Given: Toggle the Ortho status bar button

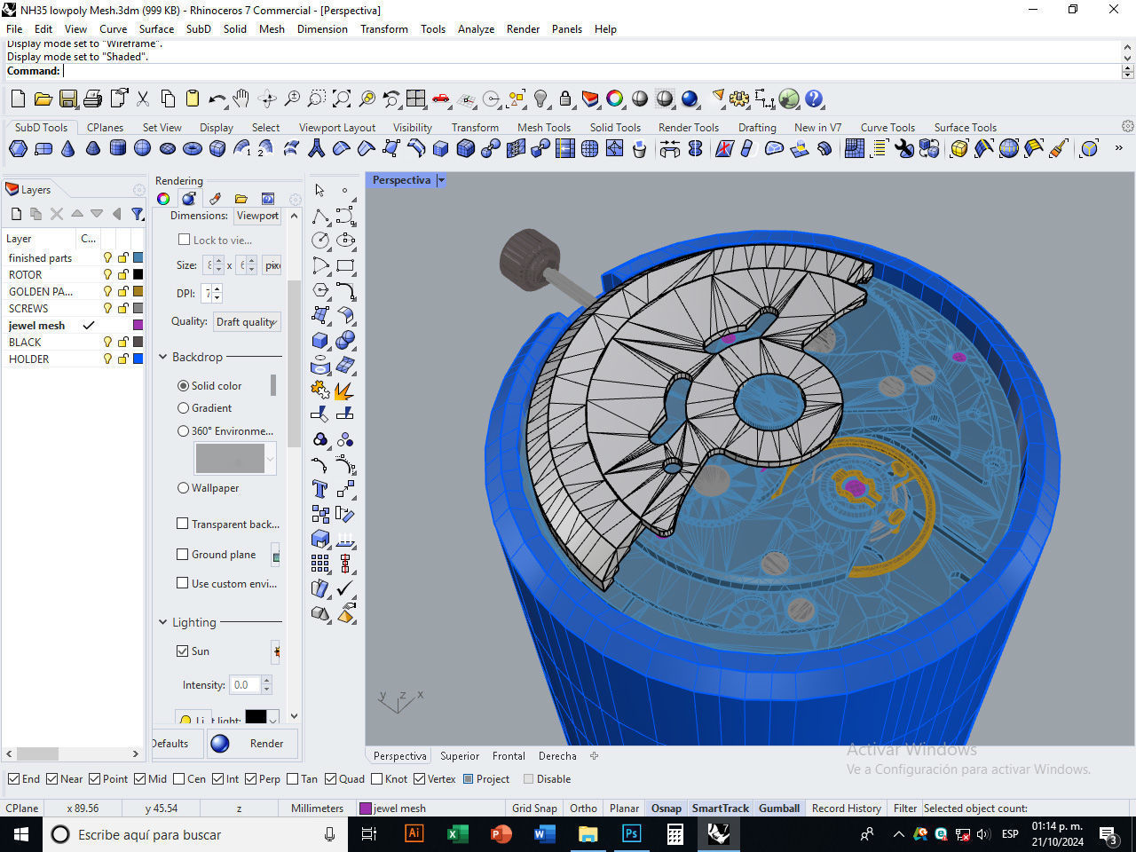Looking at the screenshot, I should [x=583, y=809].
